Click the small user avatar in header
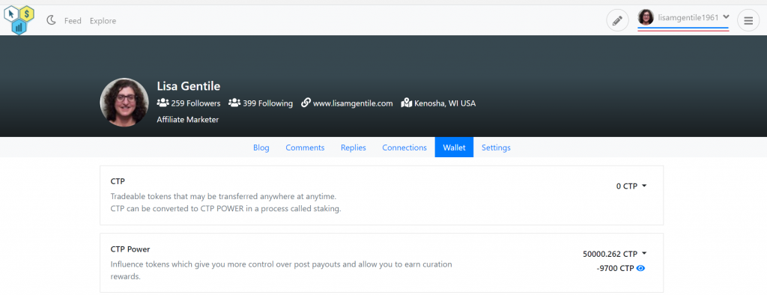767x295 pixels. coord(646,18)
